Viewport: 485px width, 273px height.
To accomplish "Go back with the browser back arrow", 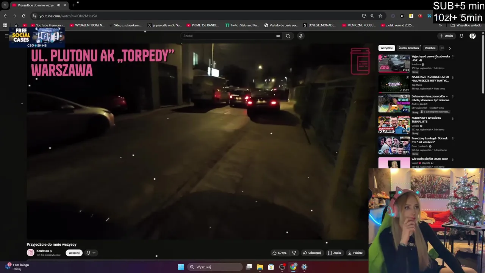I will point(5,16).
